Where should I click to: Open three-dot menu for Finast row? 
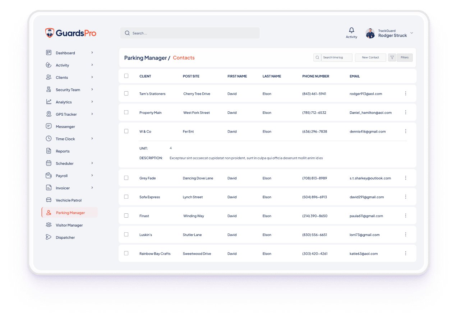click(406, 215)
